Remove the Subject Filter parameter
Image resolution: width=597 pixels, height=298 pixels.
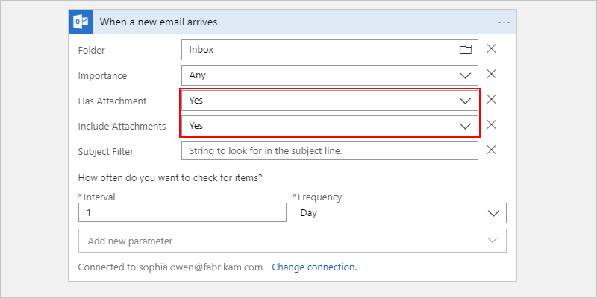(492, 150)
